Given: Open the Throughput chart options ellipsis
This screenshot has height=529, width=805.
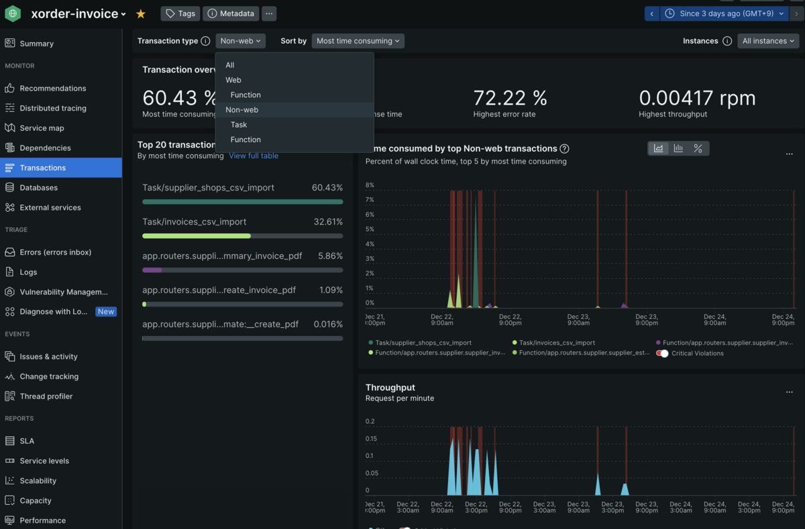Looking at the screenshot, I should 790,392.
